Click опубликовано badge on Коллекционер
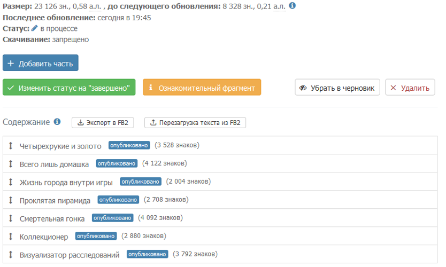 96,236
